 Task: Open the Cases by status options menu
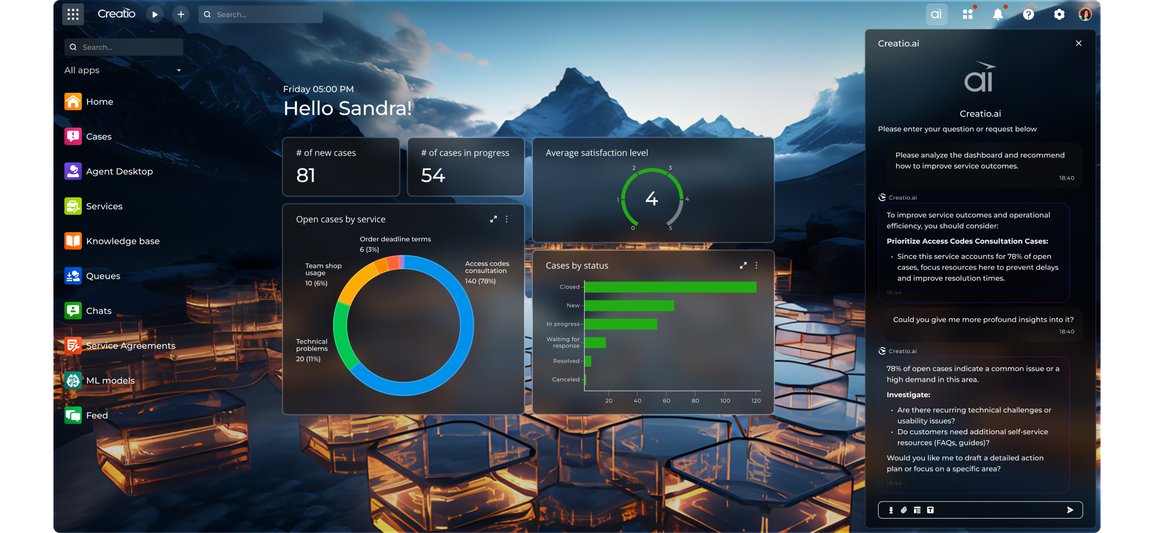(756, 265)
